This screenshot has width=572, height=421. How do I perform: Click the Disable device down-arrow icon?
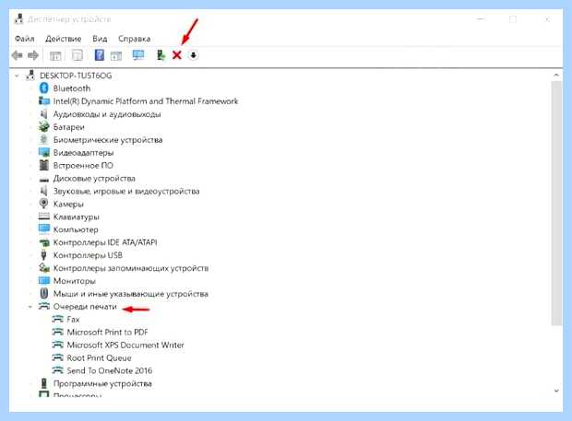pos(194,55)
